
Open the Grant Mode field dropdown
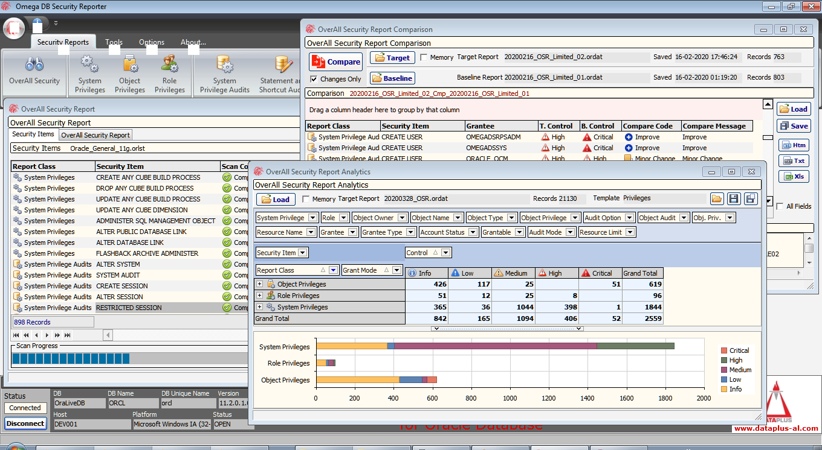click(396, 270)
